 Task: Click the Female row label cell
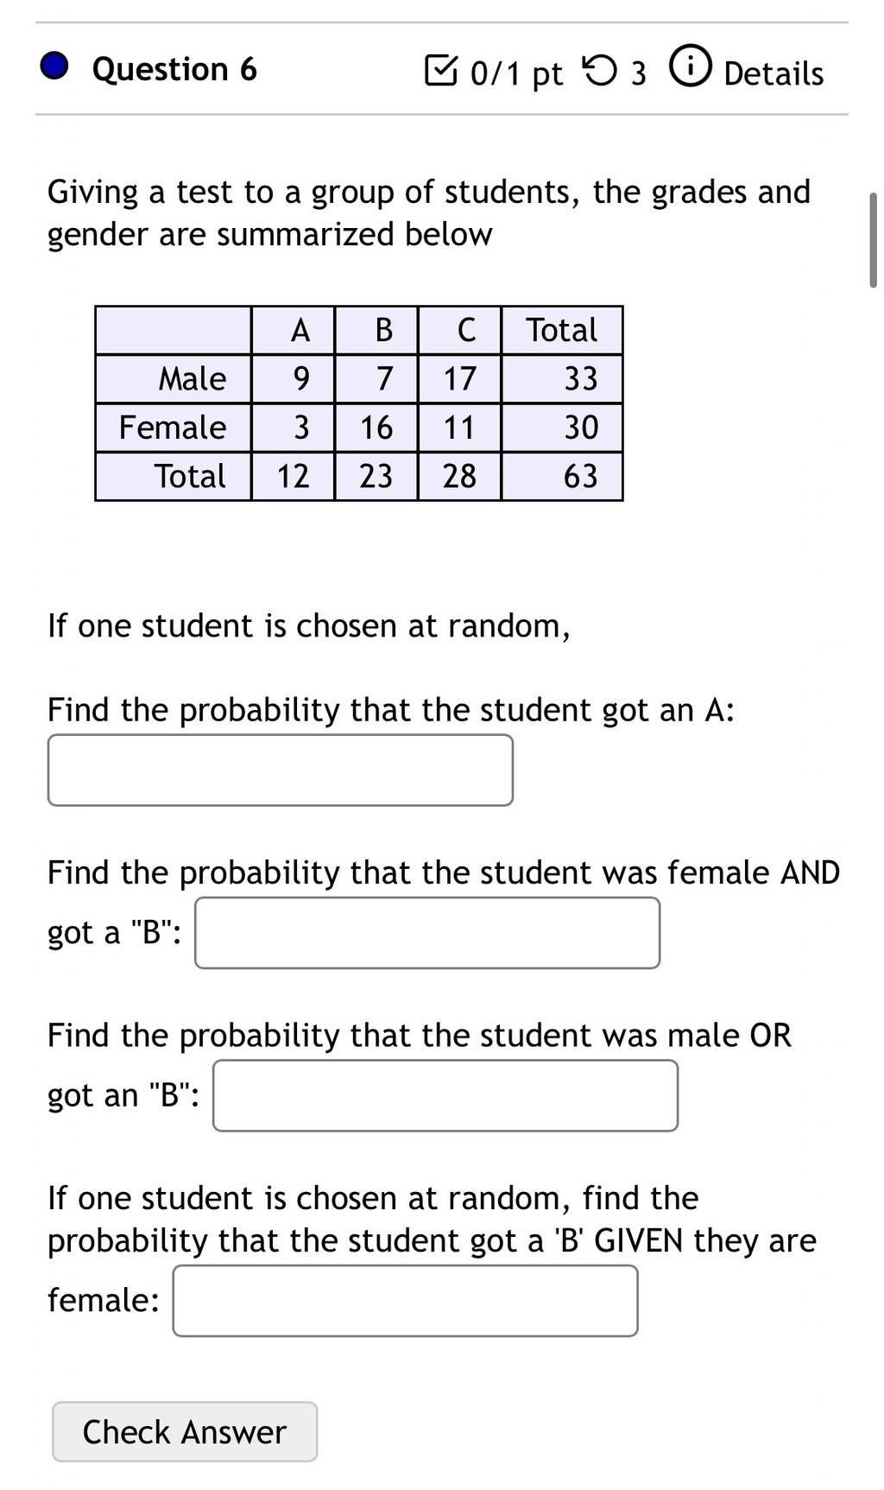pos(173,428)
